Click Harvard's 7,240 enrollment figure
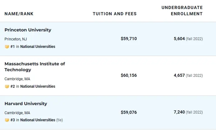The height and width of the screenshot is (130, 216). coord(179,112)
